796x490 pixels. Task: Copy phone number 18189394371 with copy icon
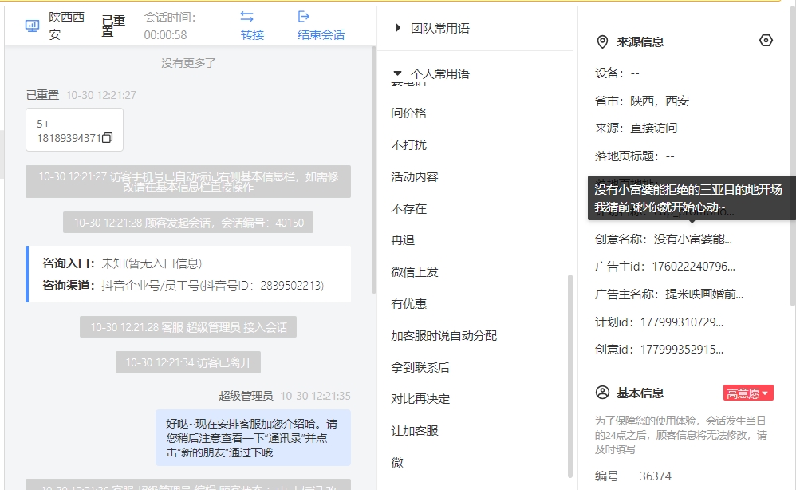pyautogui.click(x=107, y=137)
